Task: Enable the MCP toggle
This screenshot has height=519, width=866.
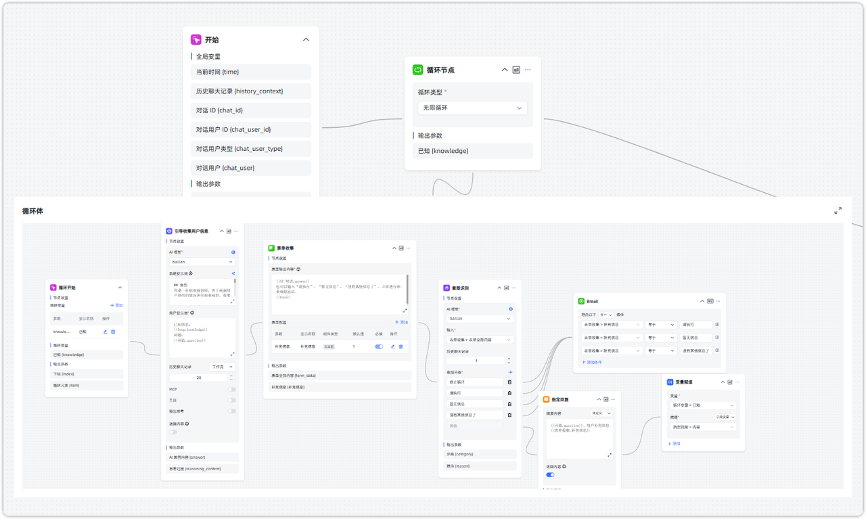Action: (232, 390)
